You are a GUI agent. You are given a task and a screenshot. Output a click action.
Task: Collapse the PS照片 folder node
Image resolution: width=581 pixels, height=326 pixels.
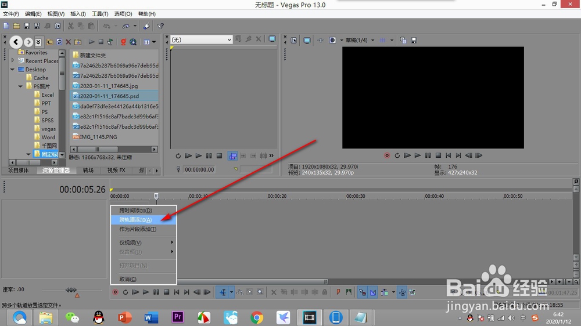(x=21, y=86)
